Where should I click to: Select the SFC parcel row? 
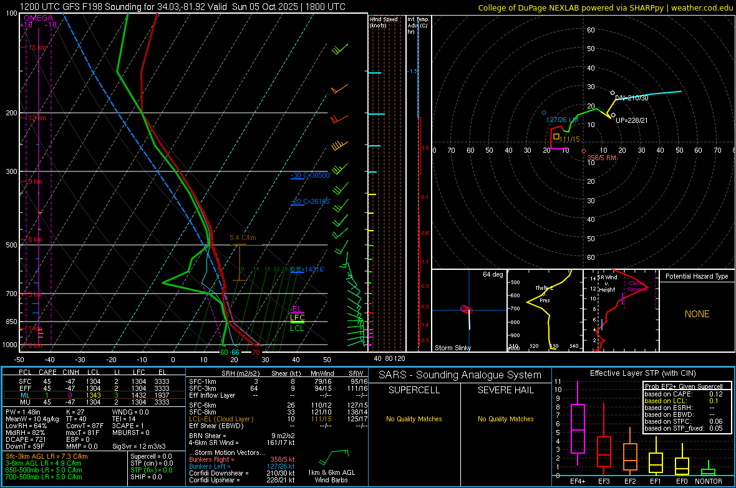(x=94, y=381)
